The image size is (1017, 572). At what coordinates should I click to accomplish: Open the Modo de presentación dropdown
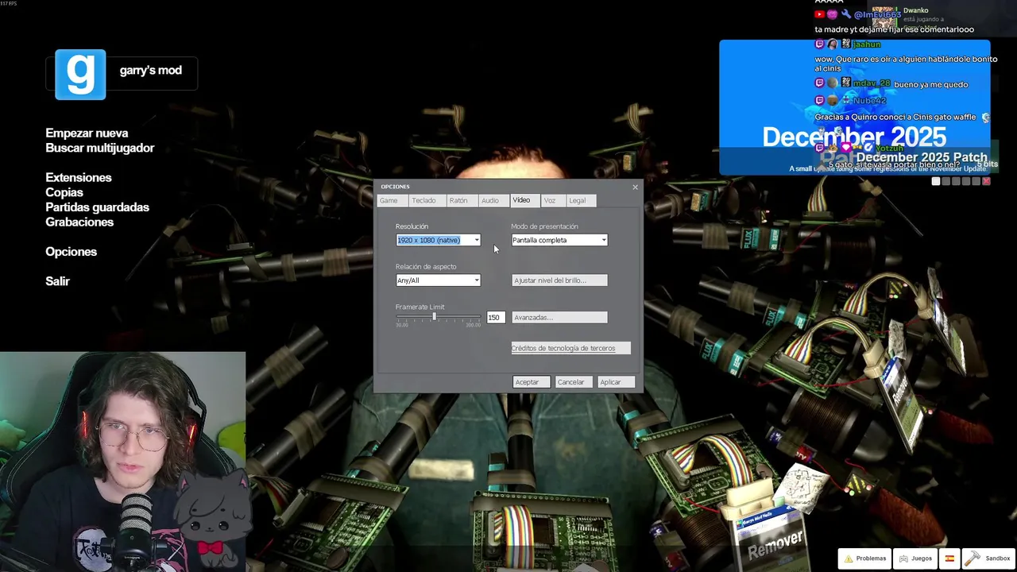(x=559, y=240)
